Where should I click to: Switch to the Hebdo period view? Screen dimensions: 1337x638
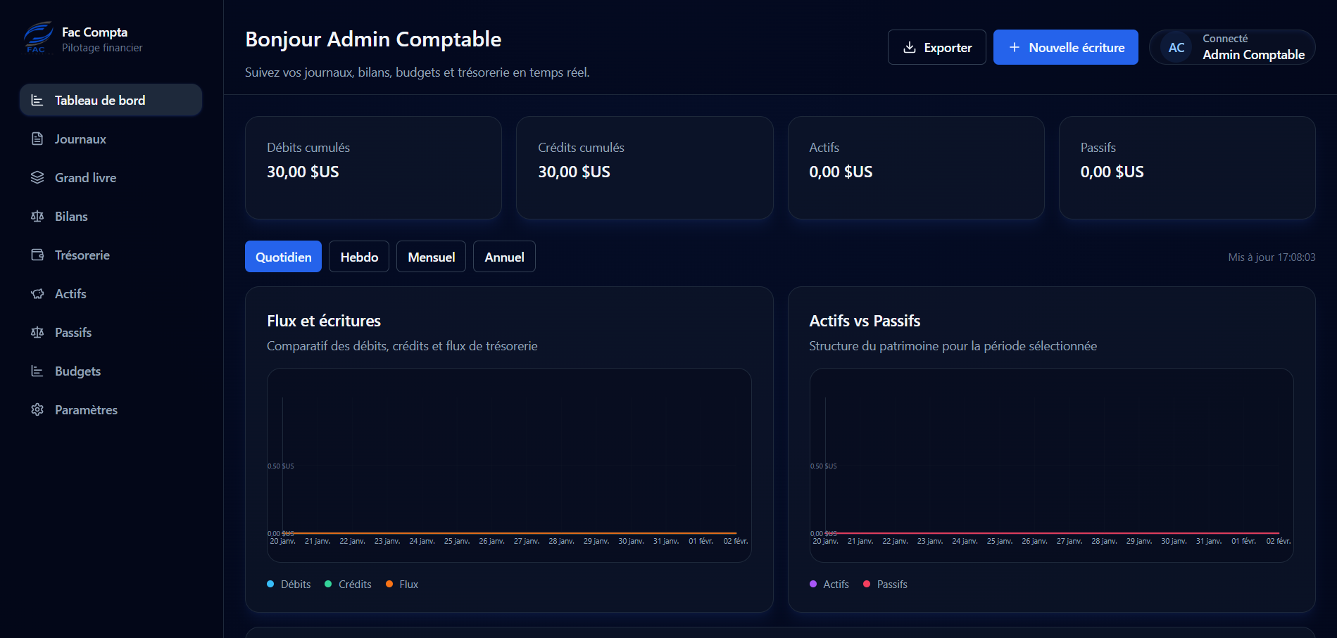point(359,257)
